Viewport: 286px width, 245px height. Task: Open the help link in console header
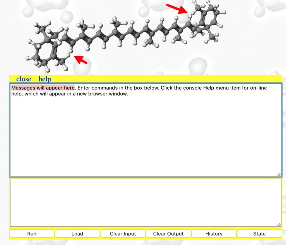click(x=45, y=79)
